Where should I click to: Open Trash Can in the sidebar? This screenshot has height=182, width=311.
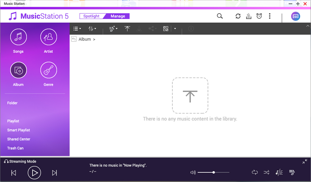(x=15, y=148)
